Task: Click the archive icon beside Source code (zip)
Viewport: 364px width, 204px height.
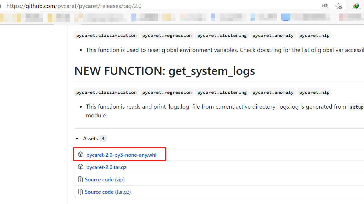Action: pos(80,179)
